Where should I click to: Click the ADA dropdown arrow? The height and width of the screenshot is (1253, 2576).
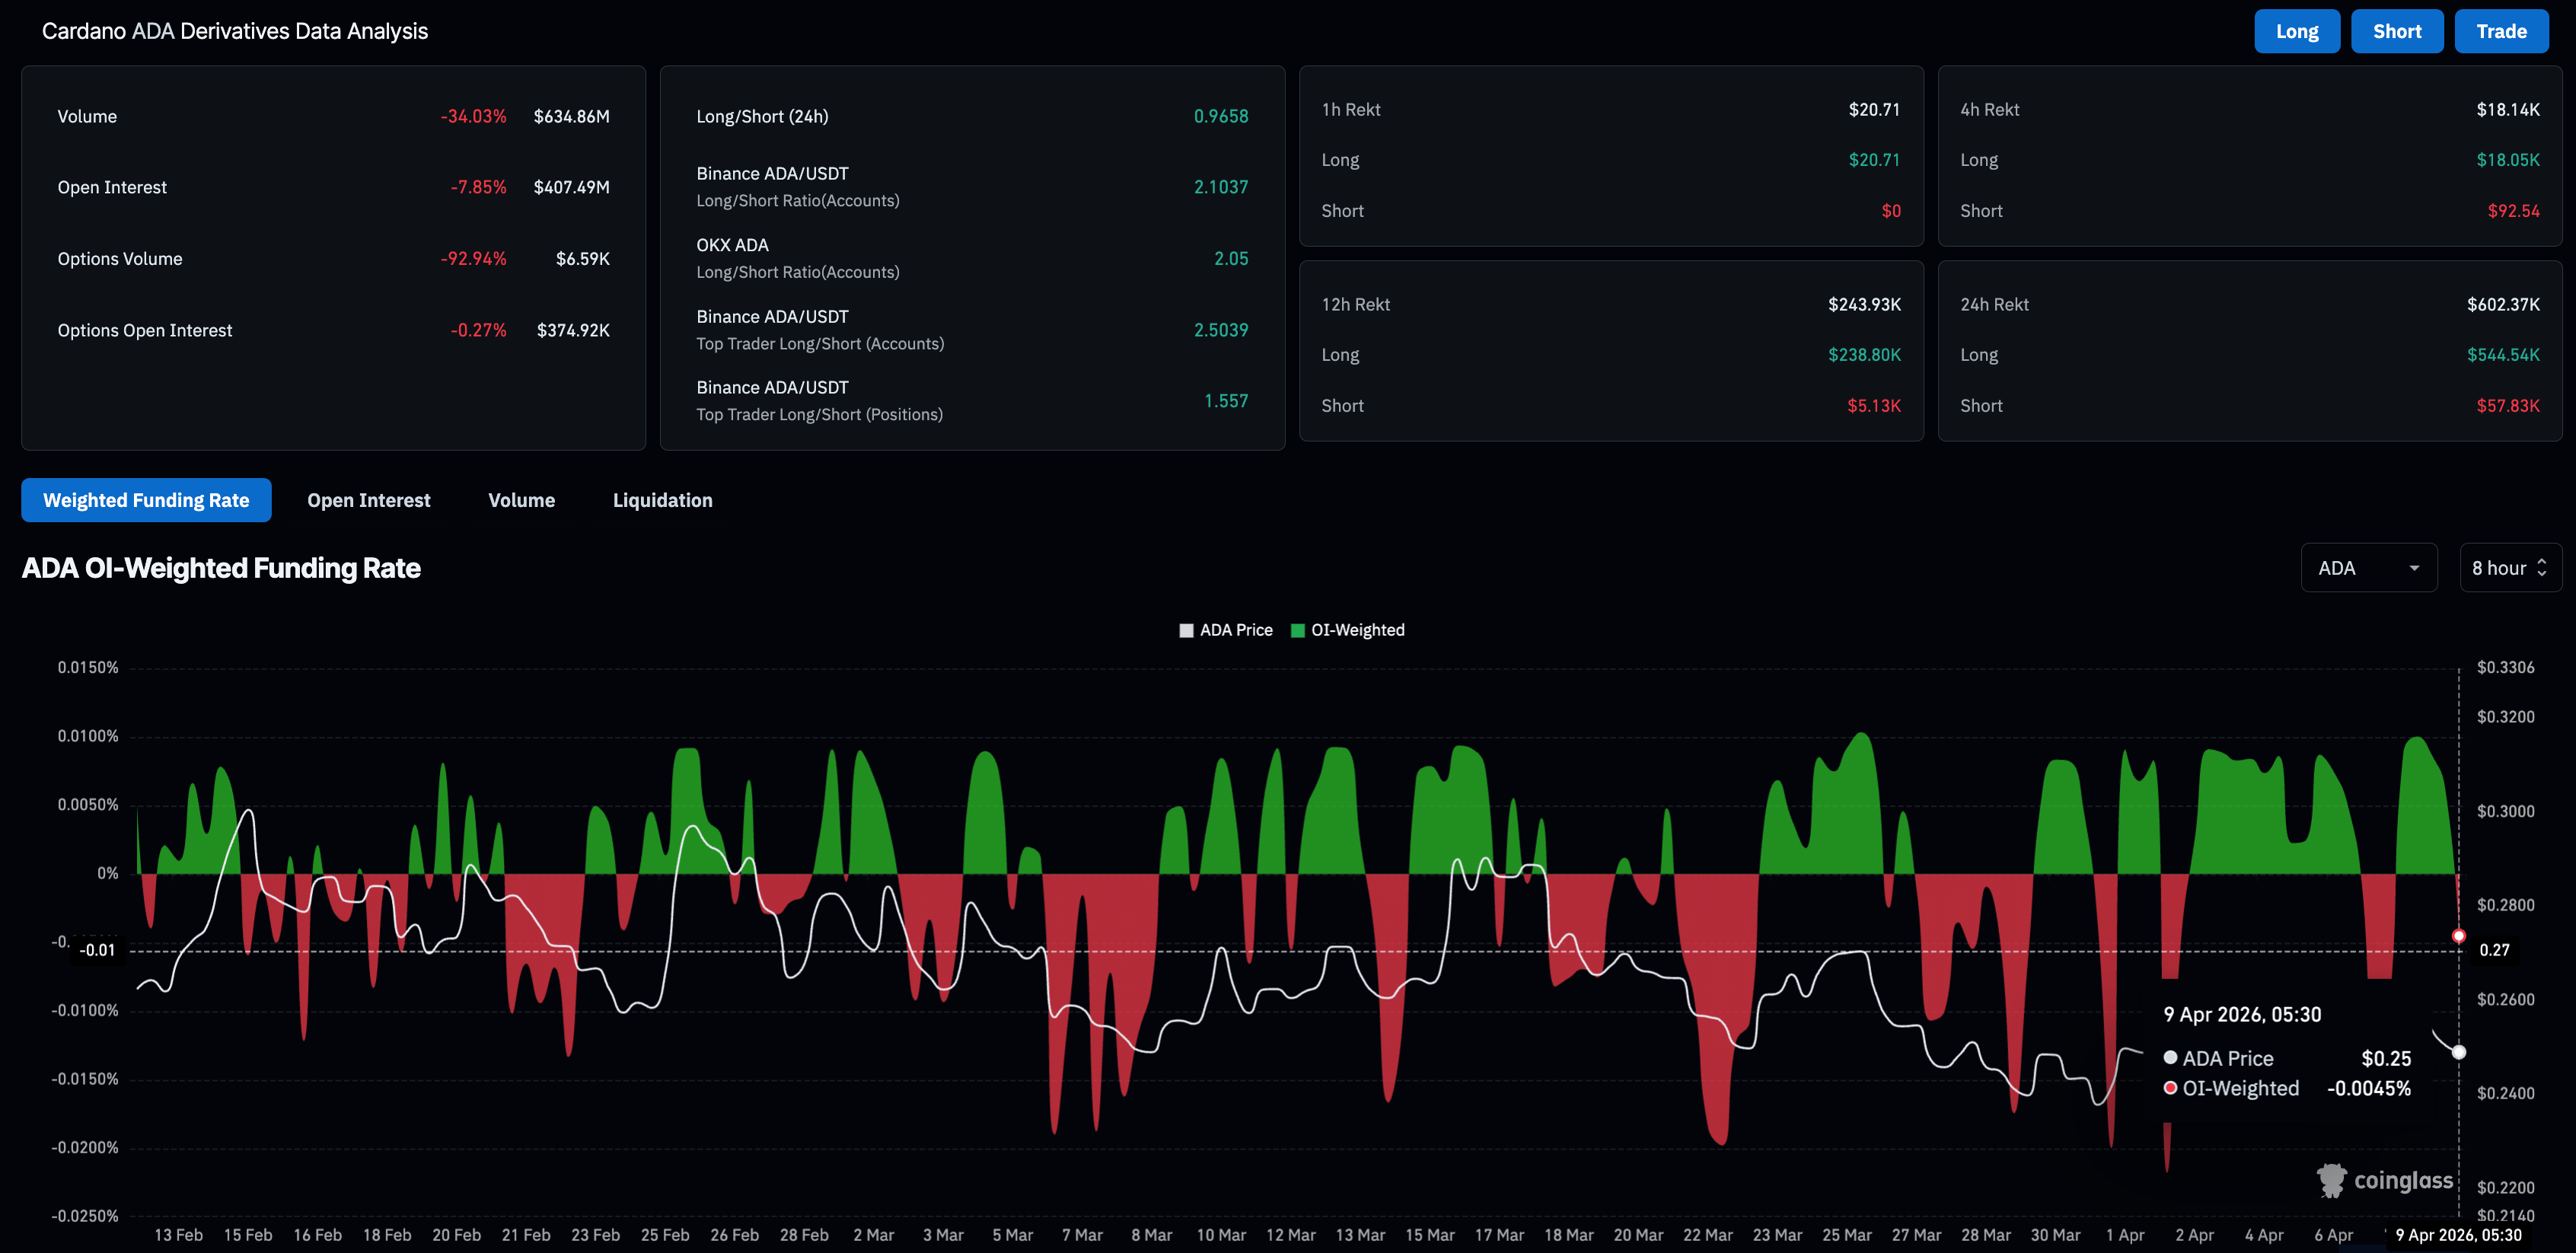click(x=2414, y=568)
